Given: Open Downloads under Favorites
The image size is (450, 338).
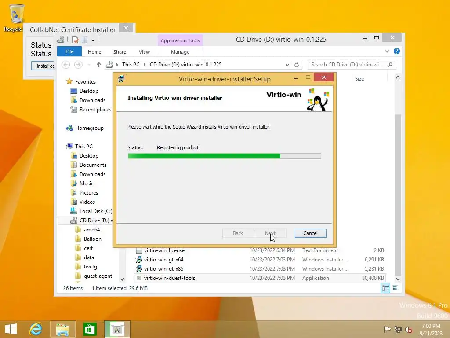Looking at the screenshot, I should [x=92, y=100].
